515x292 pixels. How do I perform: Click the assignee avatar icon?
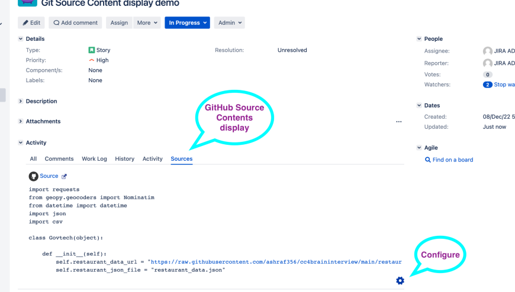488,51
